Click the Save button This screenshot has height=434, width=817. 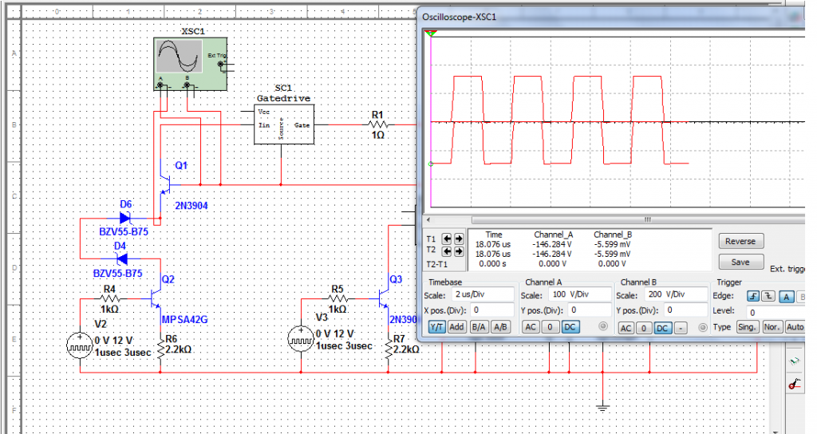pyautogui.click(x=740, y=262)
